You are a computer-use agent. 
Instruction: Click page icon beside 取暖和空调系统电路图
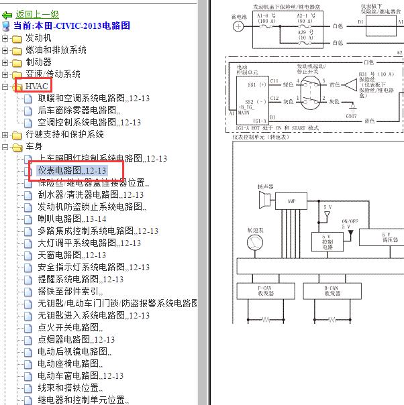pos(28,99)
